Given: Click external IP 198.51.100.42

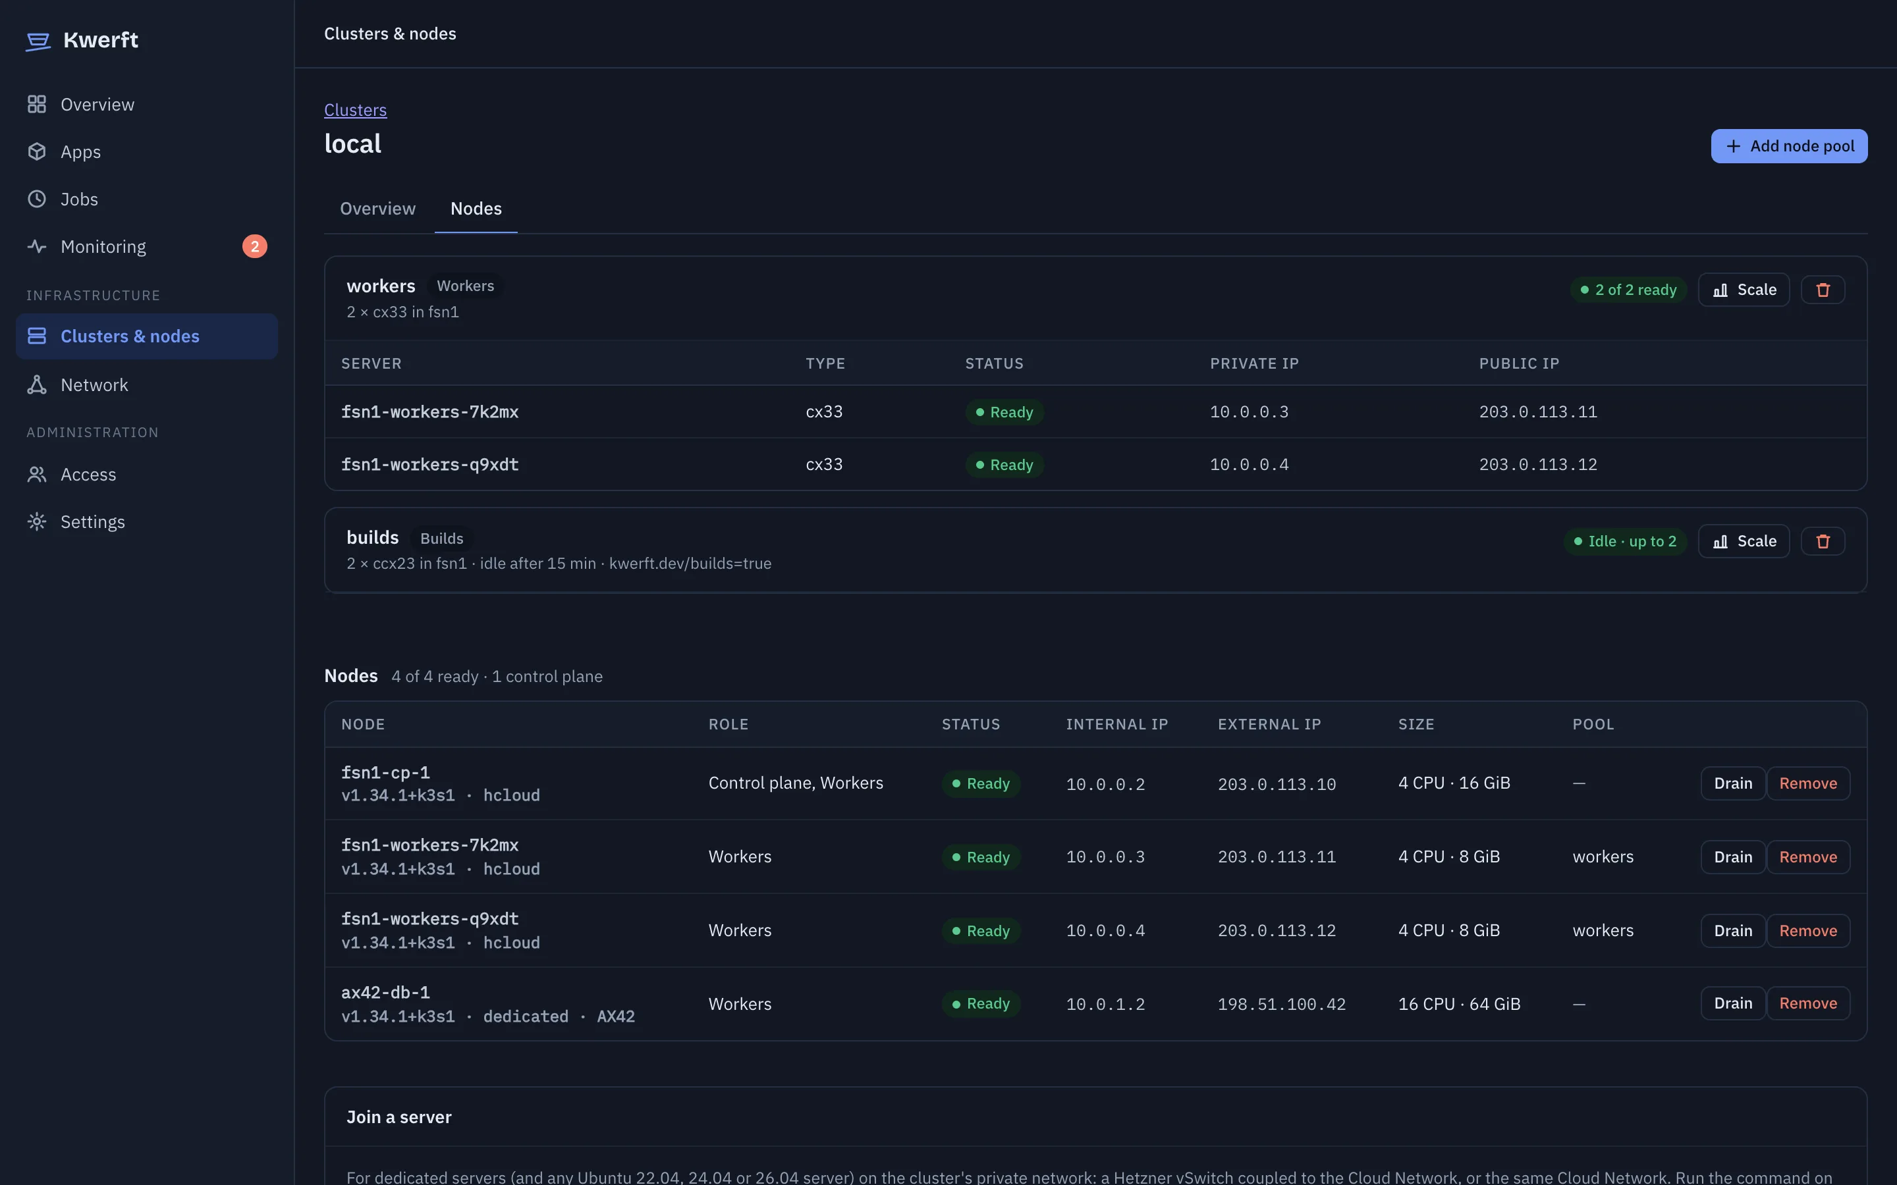Looking at the screenshot, I should 1282,1005.
